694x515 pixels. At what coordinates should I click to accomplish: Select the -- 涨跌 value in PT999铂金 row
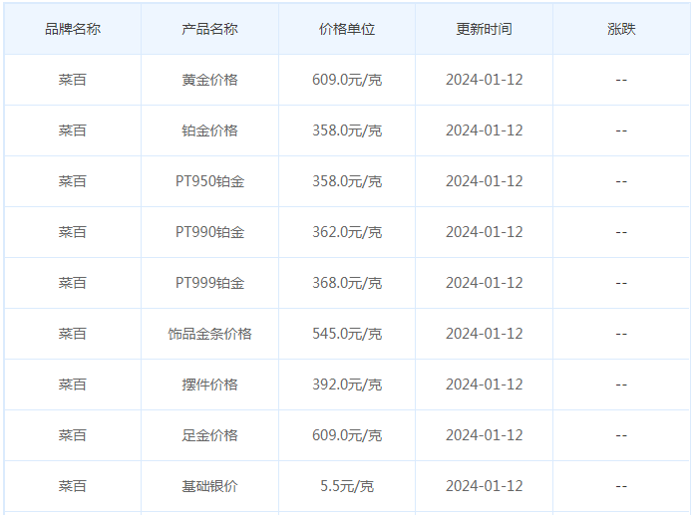click(x=621, y=284)
